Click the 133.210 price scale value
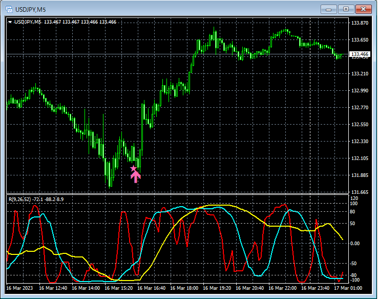 360,74
